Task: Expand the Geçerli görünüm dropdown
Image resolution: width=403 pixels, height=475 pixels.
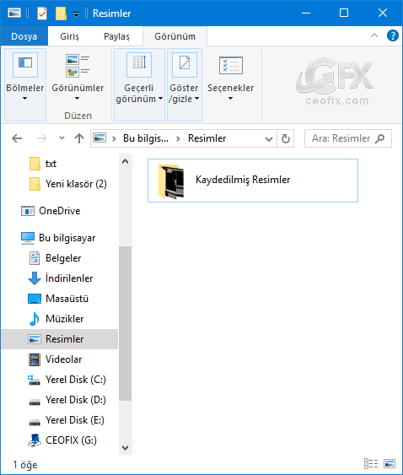Action: tap(139, 84)
